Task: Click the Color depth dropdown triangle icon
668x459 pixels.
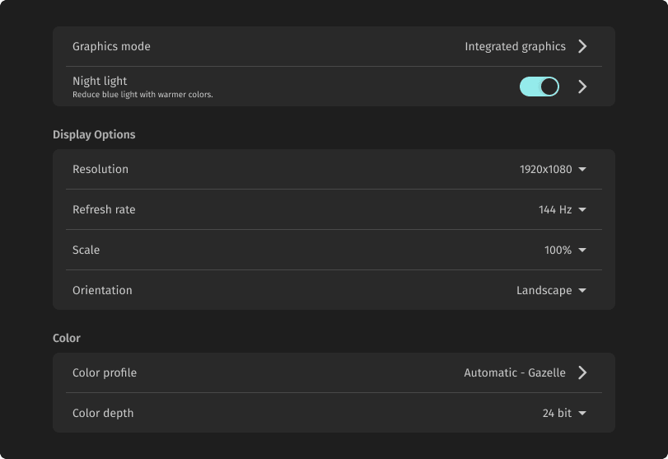Action: [582, 414]
